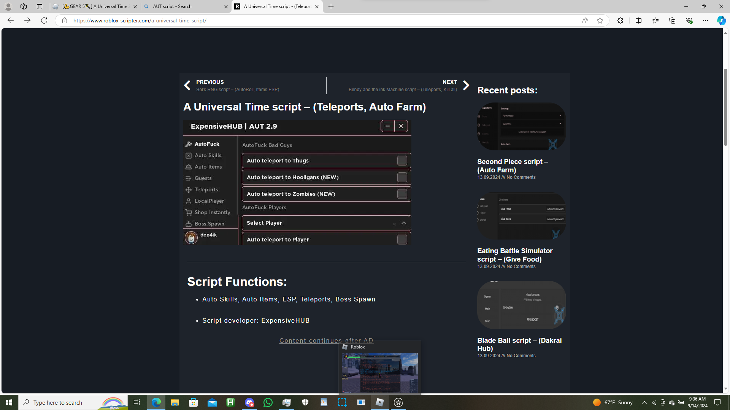The image size is (730, 410).
Task: Click Eating Battle Simulator post thumbnail
Action: (x=521, y=216)
